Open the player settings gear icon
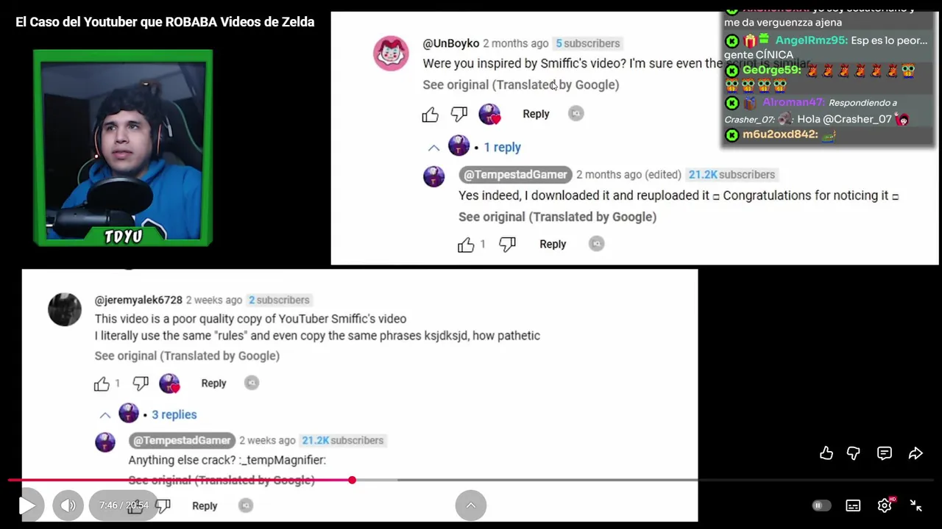942x529 pixels. click(885, 505)
